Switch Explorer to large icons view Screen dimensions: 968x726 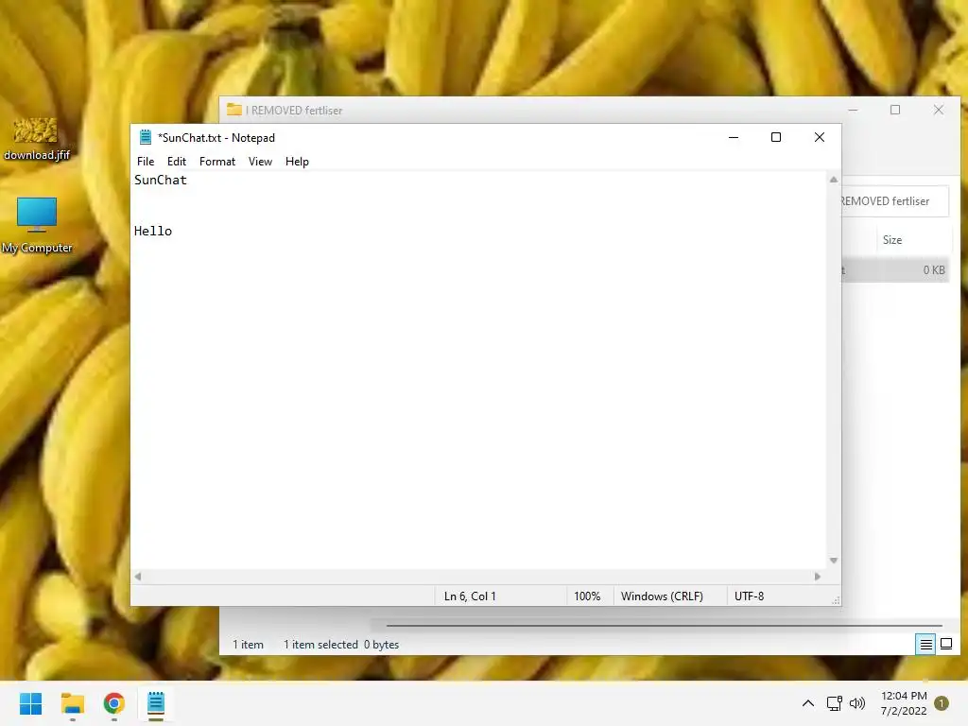[945, 645]
